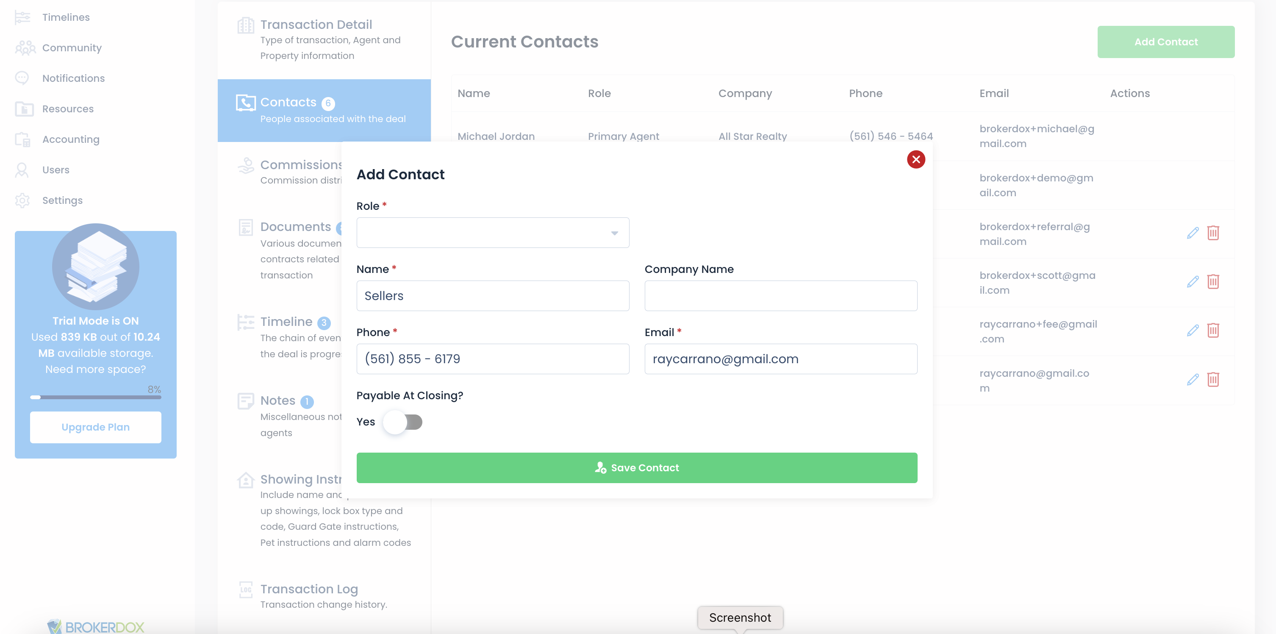Viewport: 1276px width, 634px height.
Task: Click the Showing Instructions house icon
Action: click(x=246, y=480)
